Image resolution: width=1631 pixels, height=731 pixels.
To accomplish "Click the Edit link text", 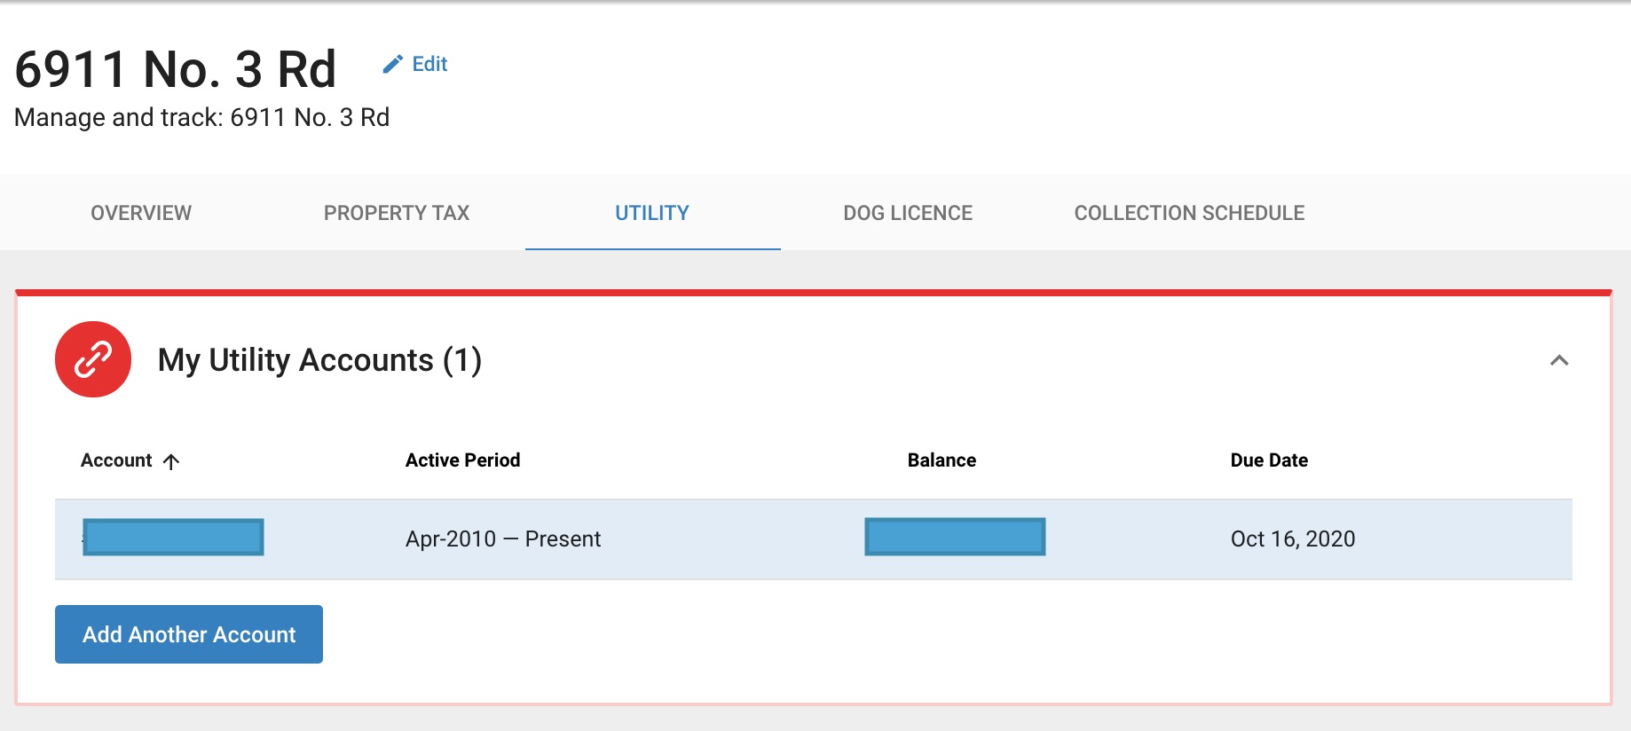I will pos(429,64).
